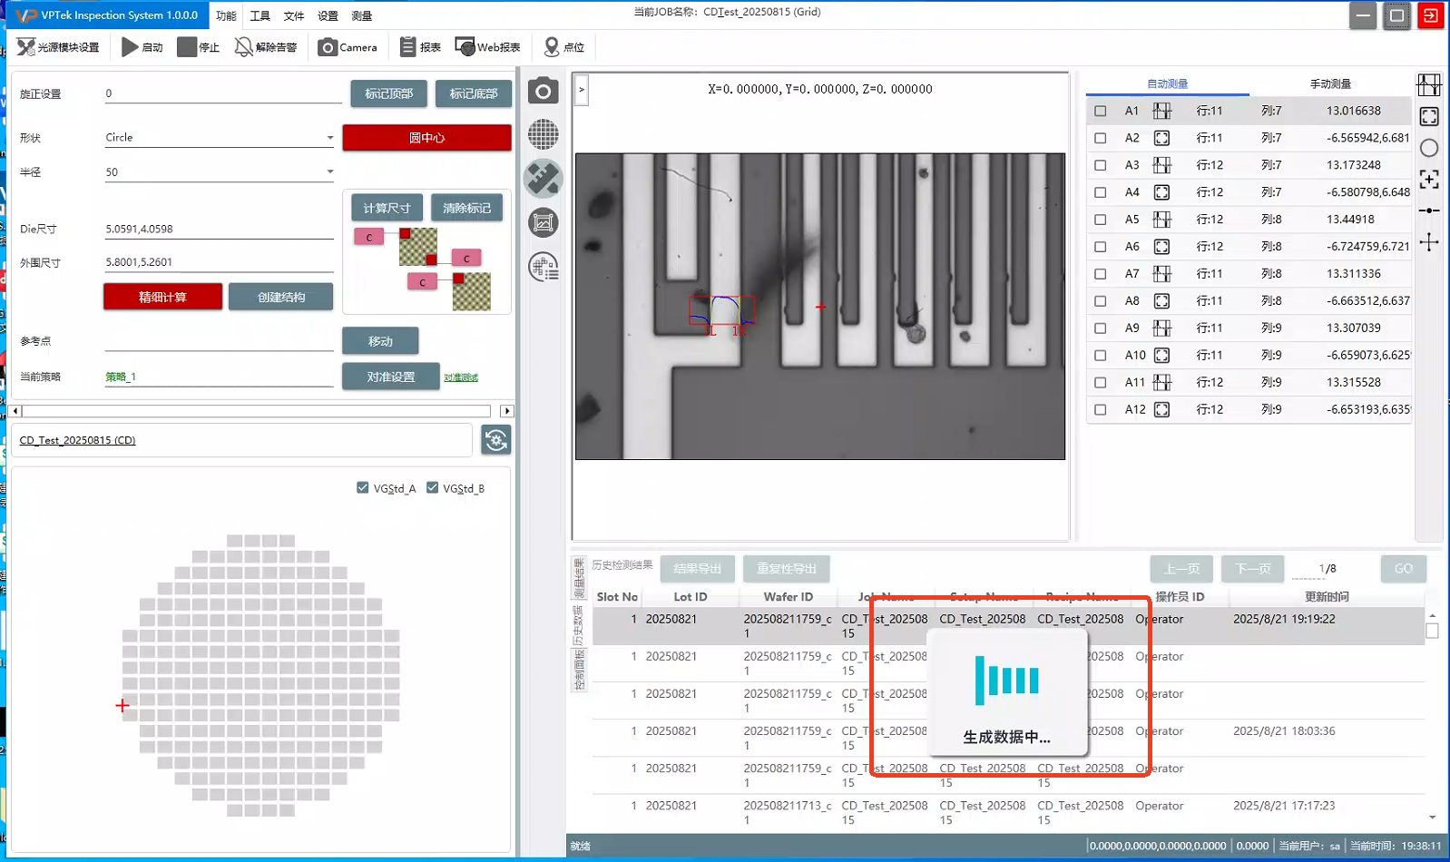The width and height of the screenshot is (1450, 862).
Task: Select the circle measurement tool icon
Action: coord(1429,148)
